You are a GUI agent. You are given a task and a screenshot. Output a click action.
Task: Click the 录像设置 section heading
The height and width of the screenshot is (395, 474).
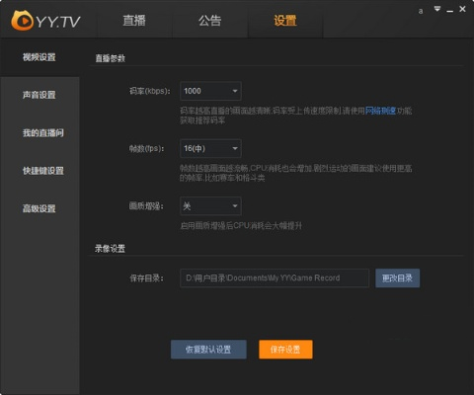(x=110, y=249)
